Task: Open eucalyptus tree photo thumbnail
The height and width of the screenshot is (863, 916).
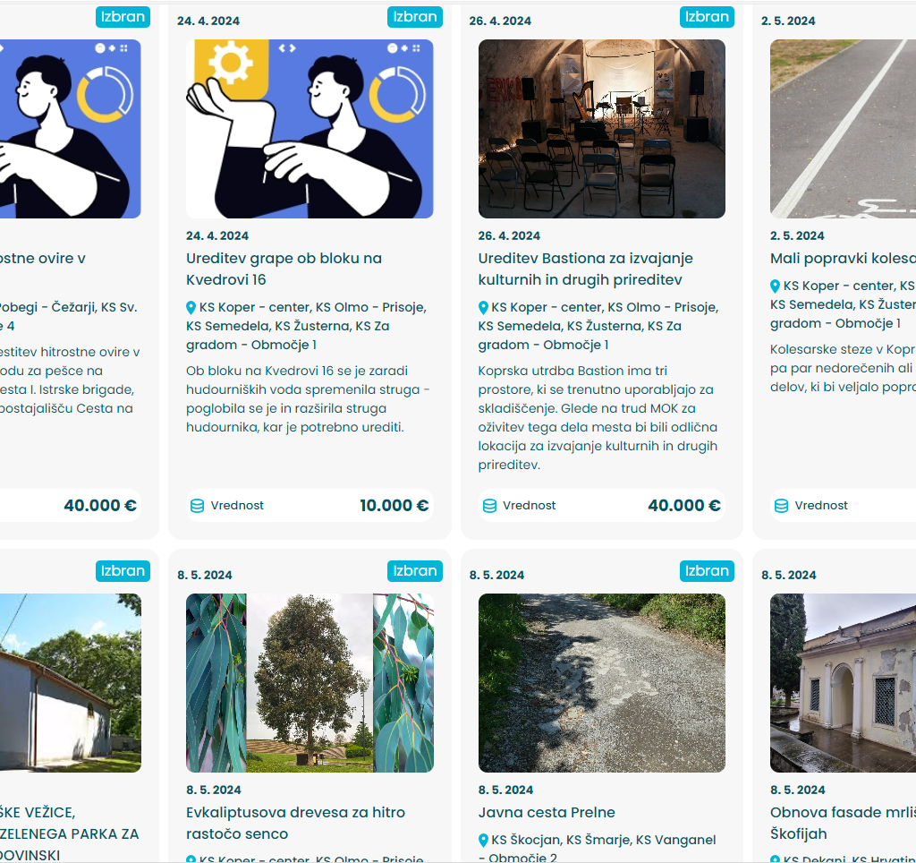Action: pyautogui.click(x=310, y=683)
